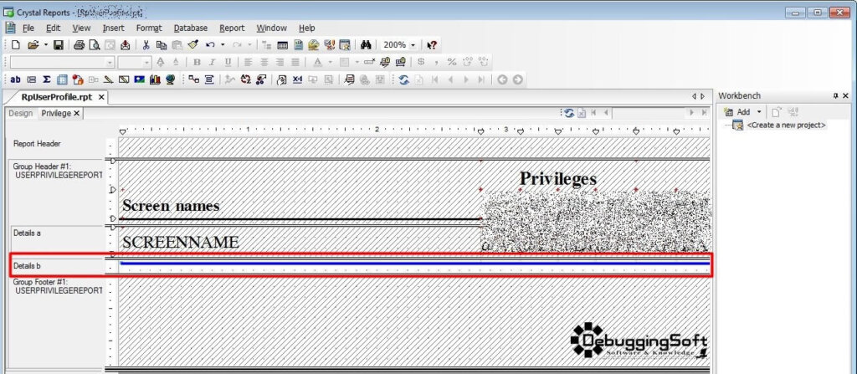857x374 pixels.
Task: Toggle Italic formatting
Action: (x=212, y=62)
